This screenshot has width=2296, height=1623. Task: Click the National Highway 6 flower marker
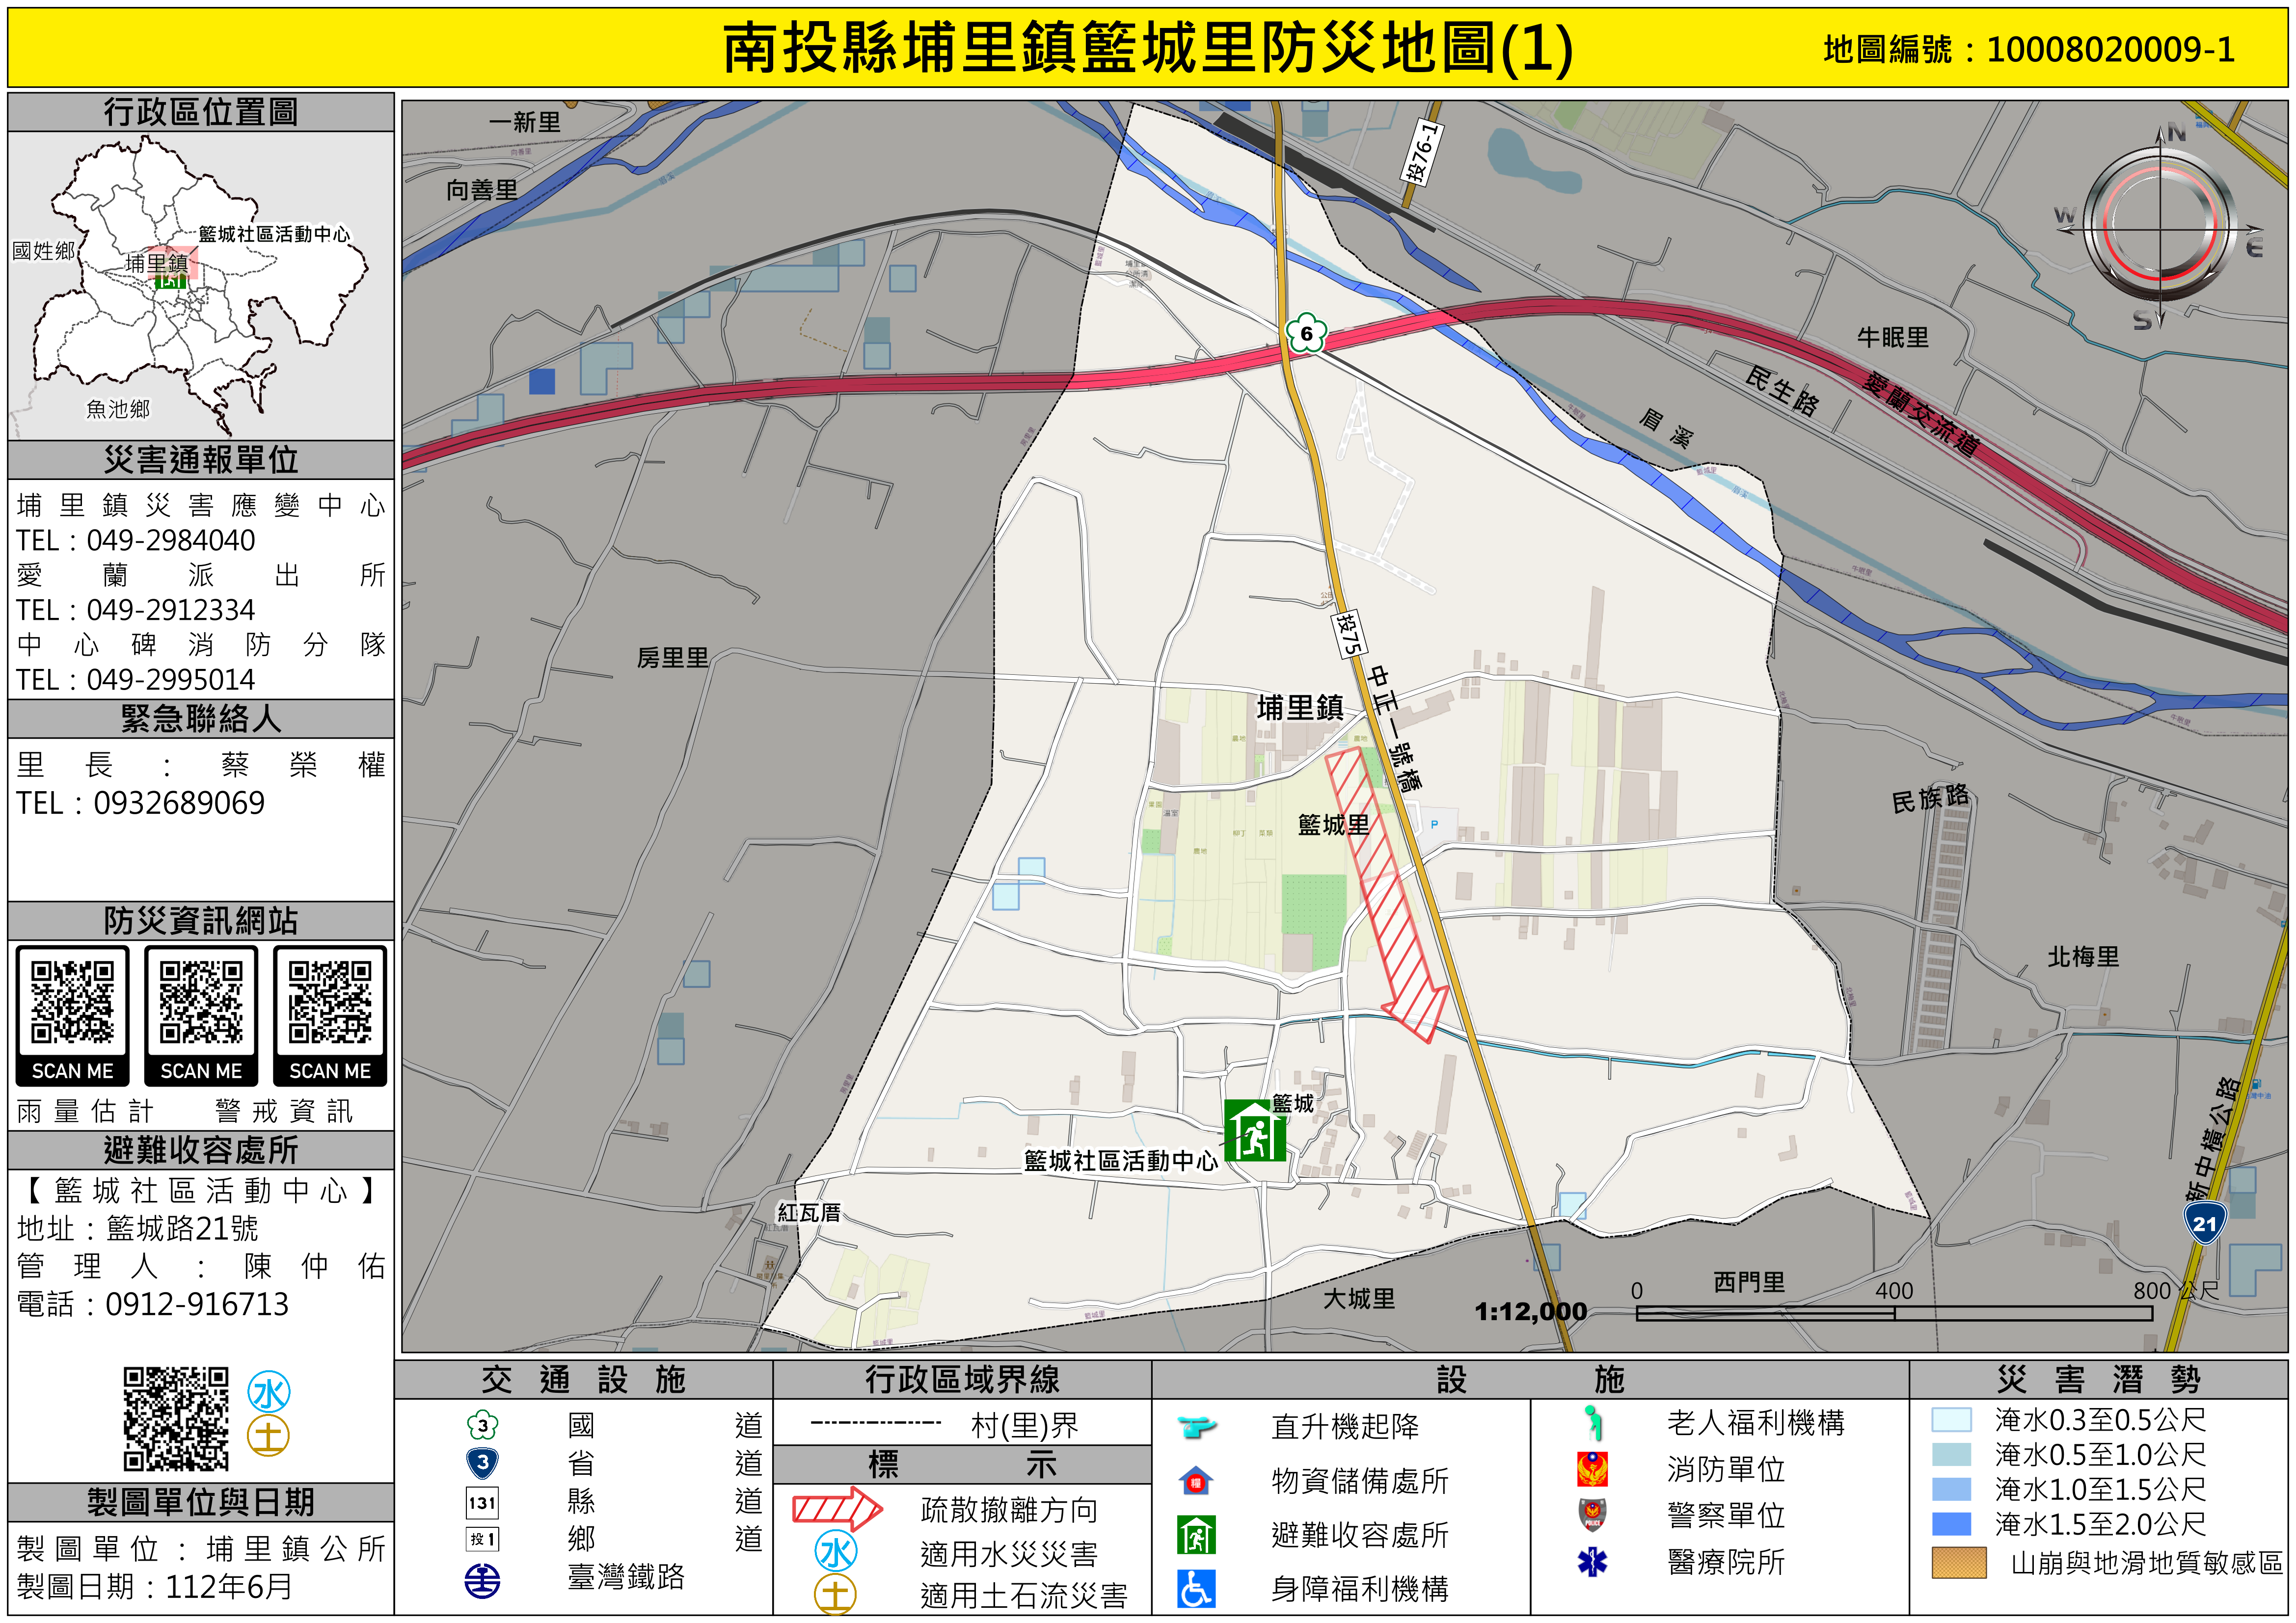pos(1306,334)
